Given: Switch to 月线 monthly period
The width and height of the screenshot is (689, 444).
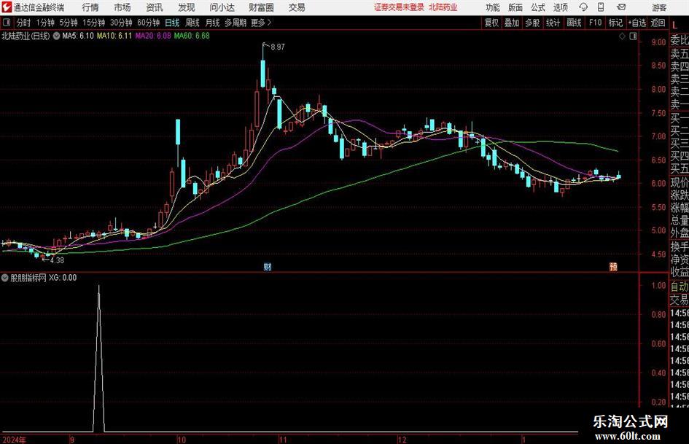Looking at the screenshot, I should click(x=212, y=23).
